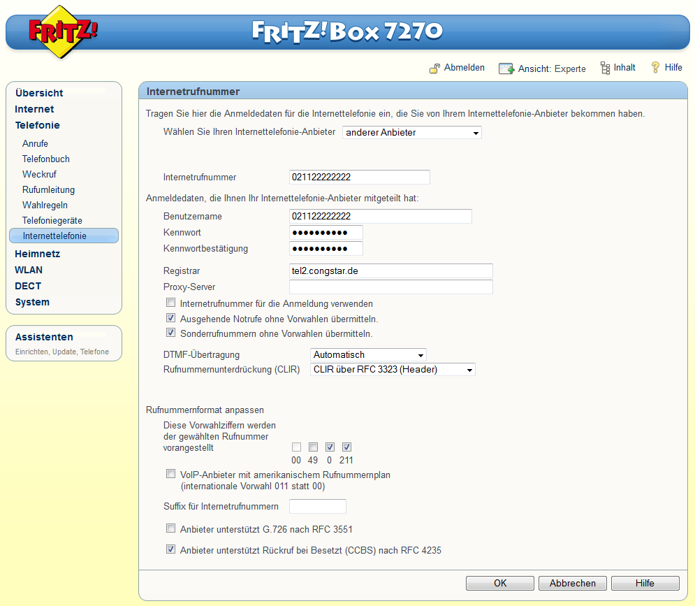Open the Internettelefonie-Anbieter dropdown
Viewport: 695px width, 606px height.
[412, 133]
